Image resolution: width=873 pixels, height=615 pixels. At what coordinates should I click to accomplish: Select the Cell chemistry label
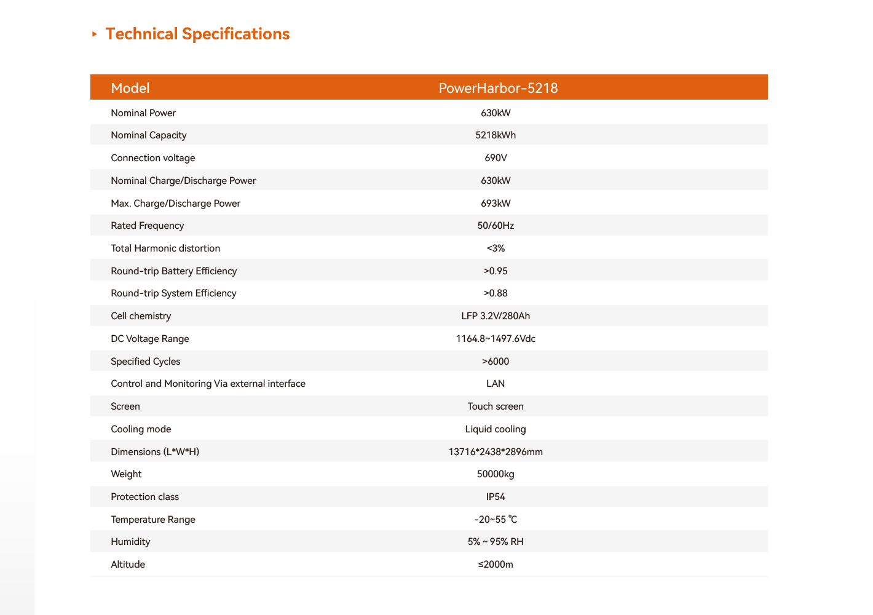141,316
